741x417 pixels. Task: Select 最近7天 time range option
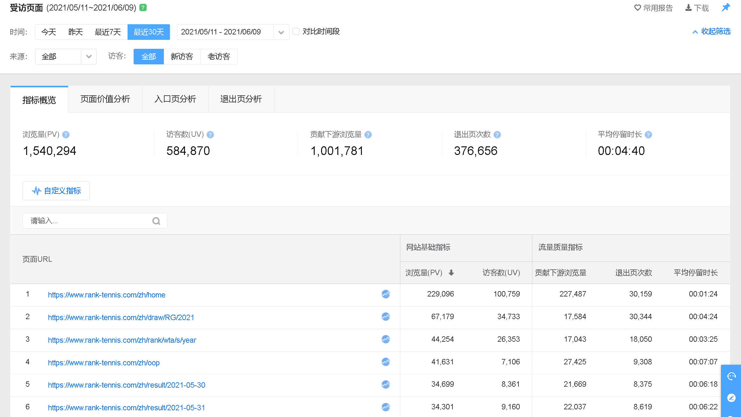tap(108, 32)
